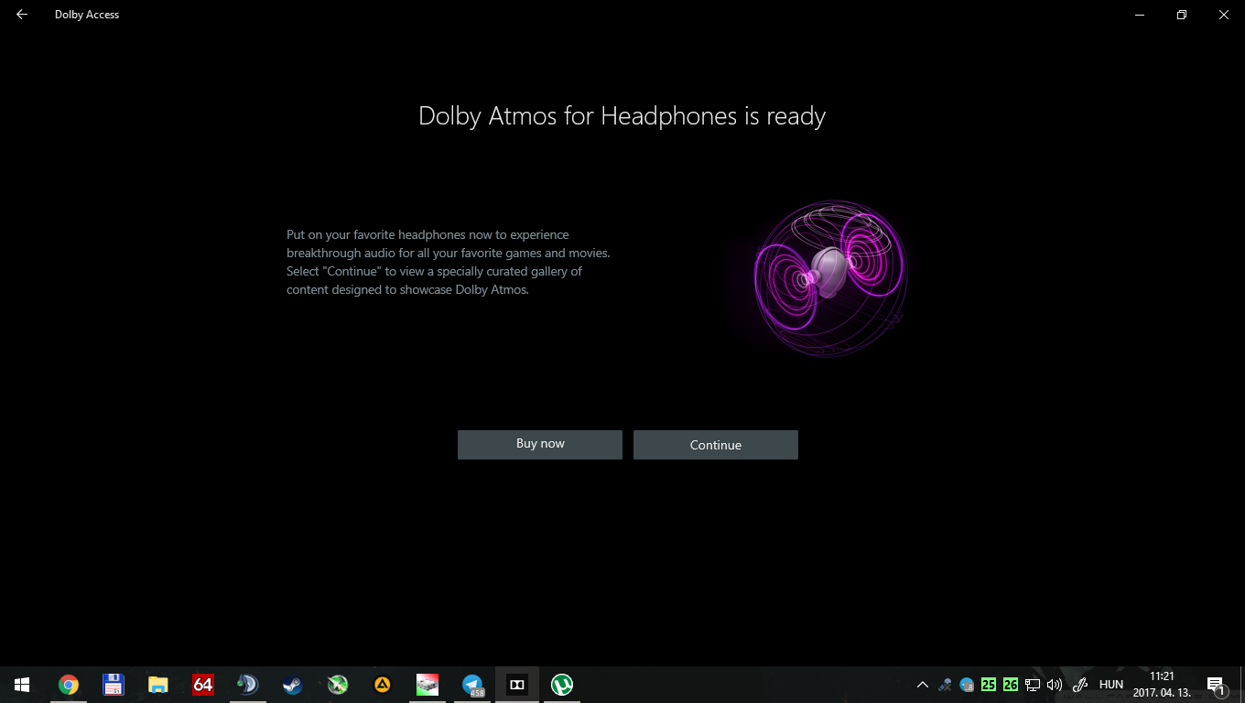Restore down the Dolby Access window

[1182, 15]
